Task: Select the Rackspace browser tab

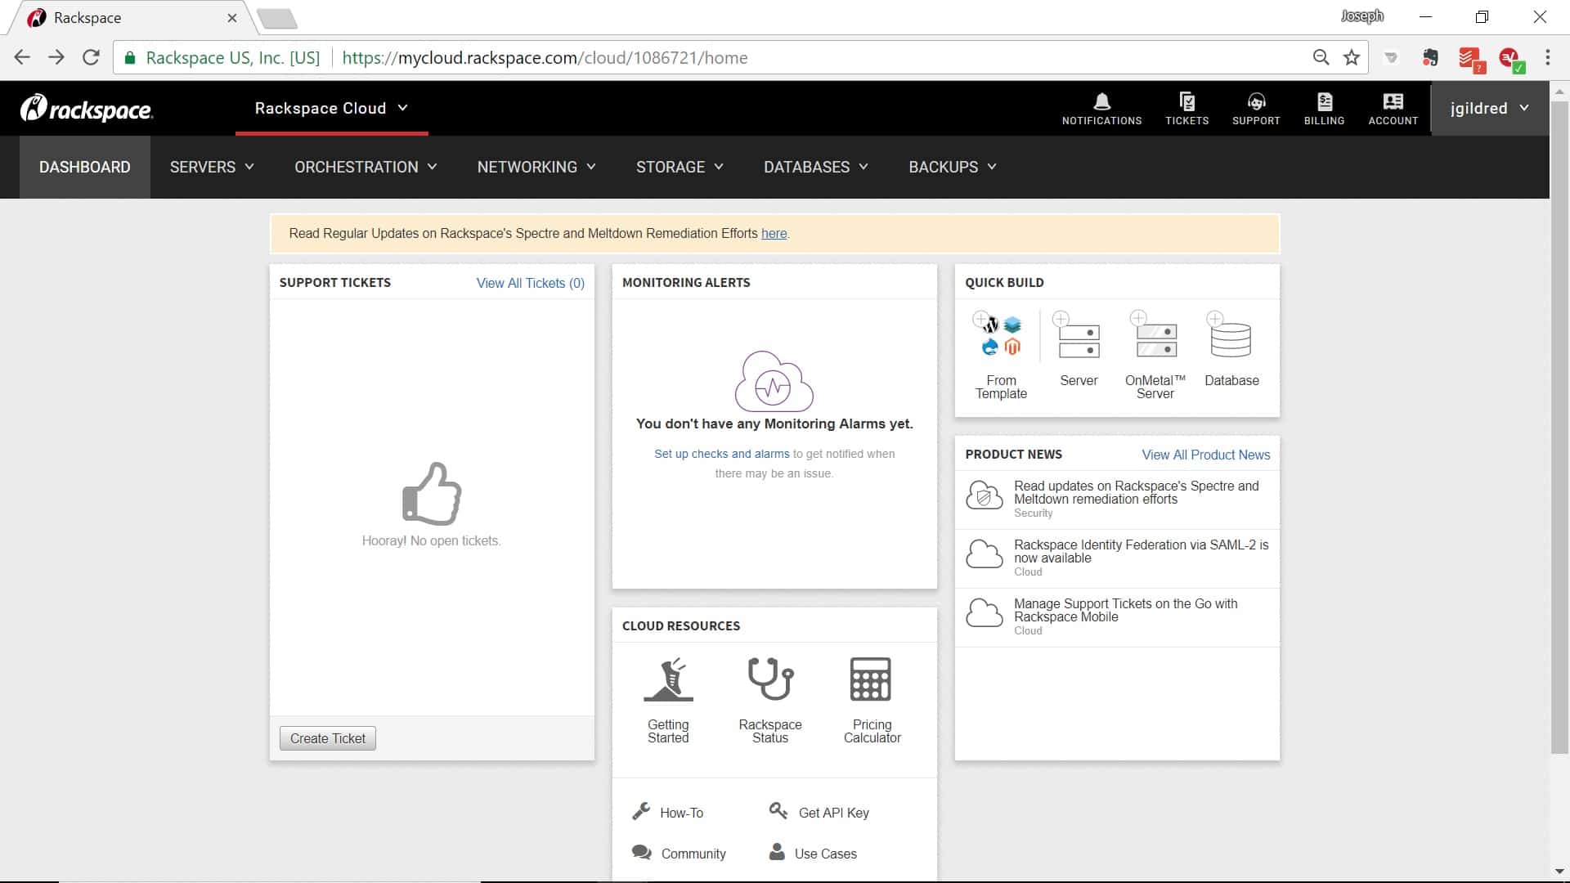Action: coord(131,18)
